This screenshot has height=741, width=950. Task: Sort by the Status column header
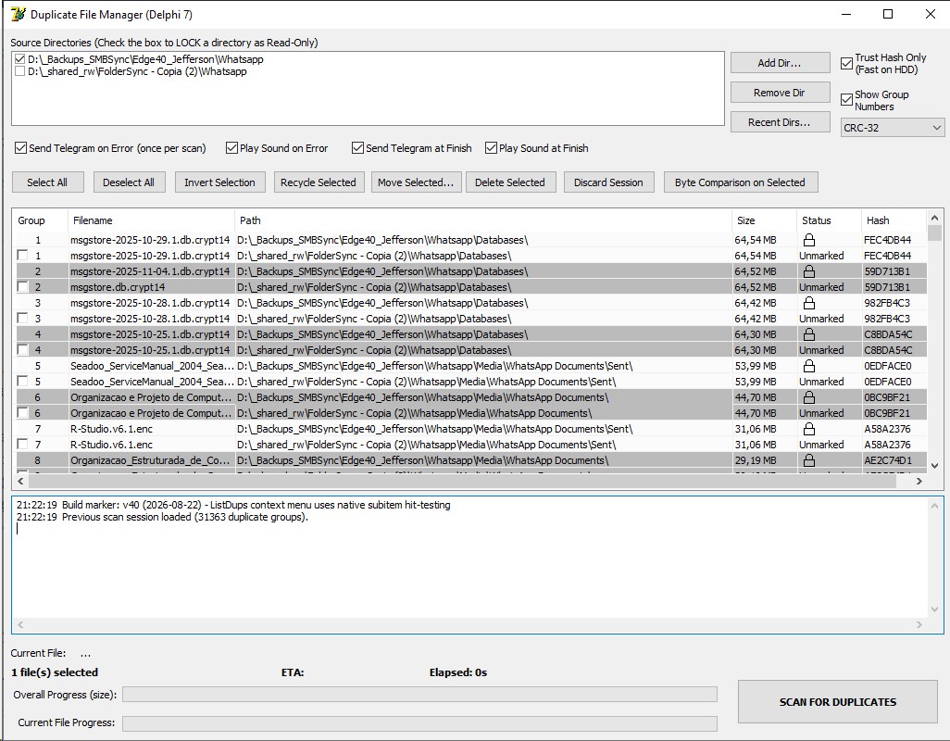[829, 220]
